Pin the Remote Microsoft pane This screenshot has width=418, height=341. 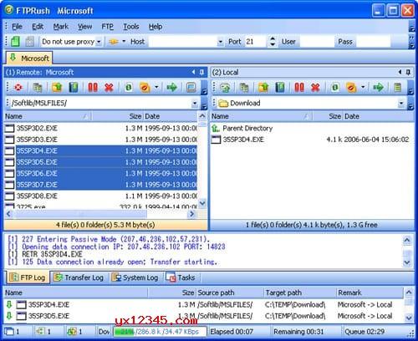pyautogui.click(x=202, y=73)
